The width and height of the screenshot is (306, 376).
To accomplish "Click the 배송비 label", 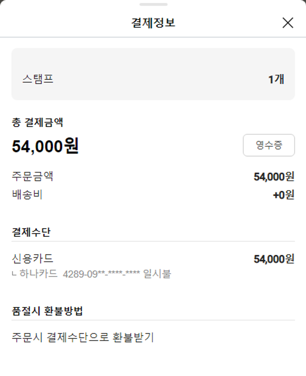I will (27, 195).
